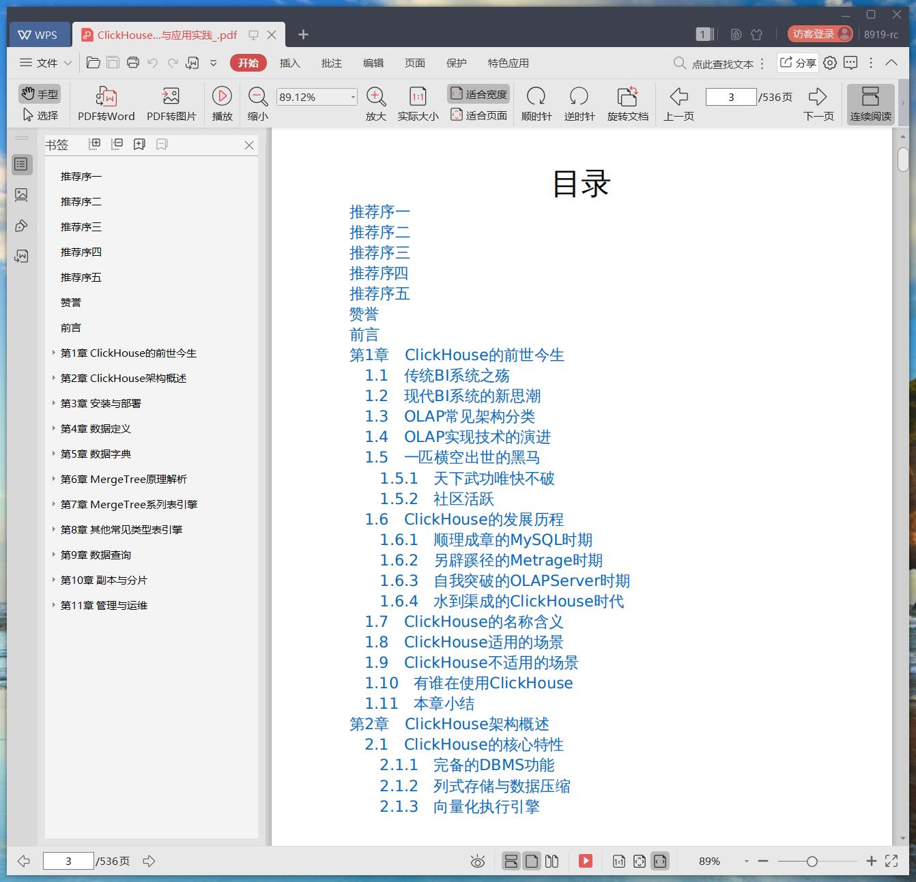Add a new bookmark icon
916x882 pixels.
(x=140, y=144)
